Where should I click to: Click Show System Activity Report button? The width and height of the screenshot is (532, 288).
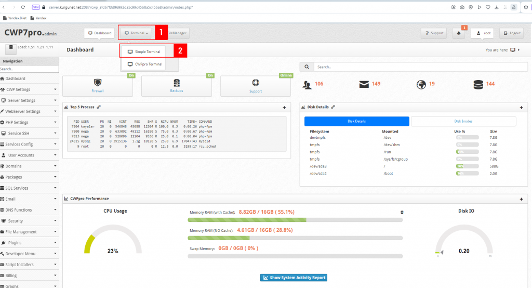pyautogui.click(x=294, y=278)
